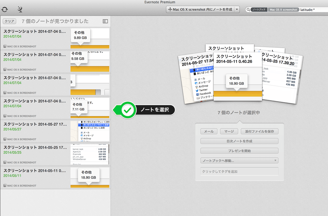Select the 2014-05-25 note's process list thumbnail
Screen dimensions: 328x216
click(x=90, y=154)
